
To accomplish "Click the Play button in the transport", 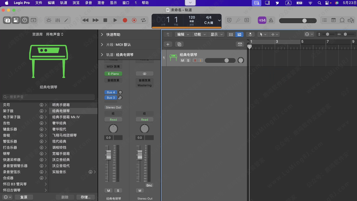I will (115, 20).
